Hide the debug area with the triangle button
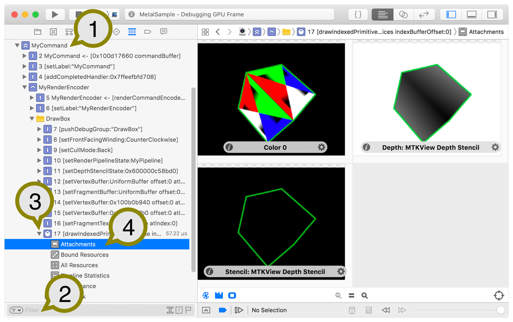This screenshot has width=513, height=322. (206, 310)
